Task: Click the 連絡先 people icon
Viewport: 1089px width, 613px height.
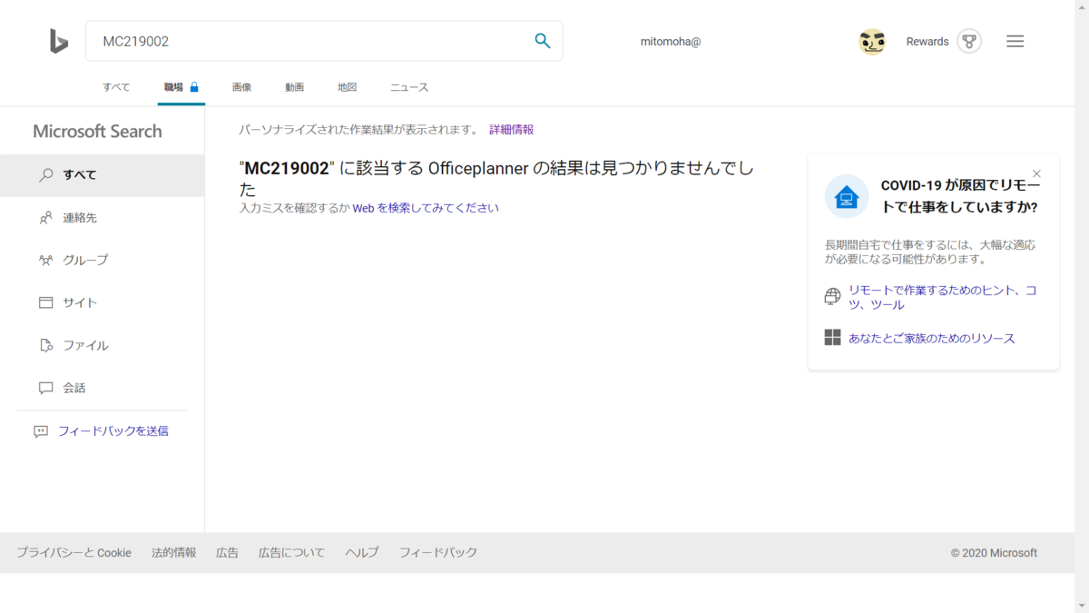Action: (46, 218)
